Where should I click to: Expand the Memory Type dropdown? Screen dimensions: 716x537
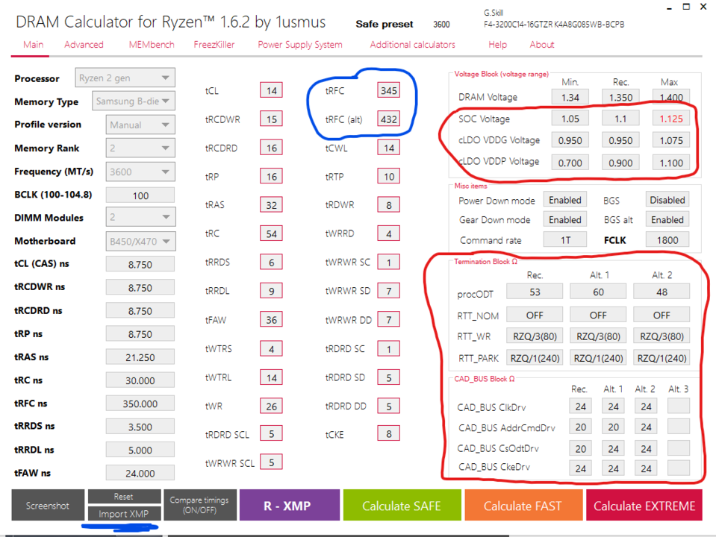(x=134, y=101)
